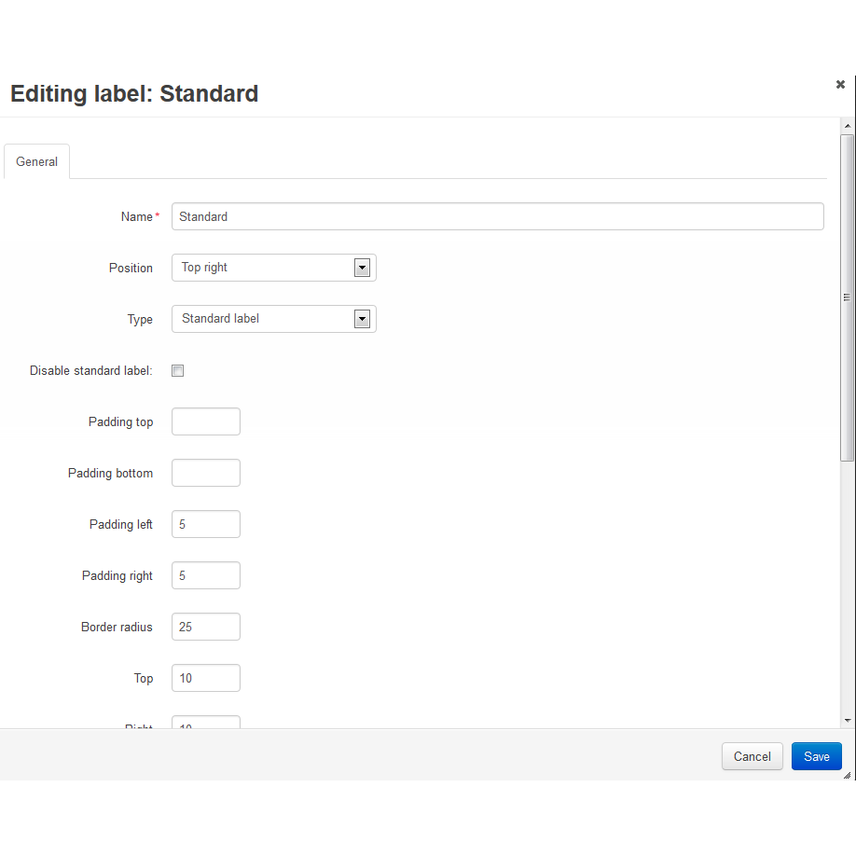
Task: Click the Padding top input field
Action: coord(205,421)
